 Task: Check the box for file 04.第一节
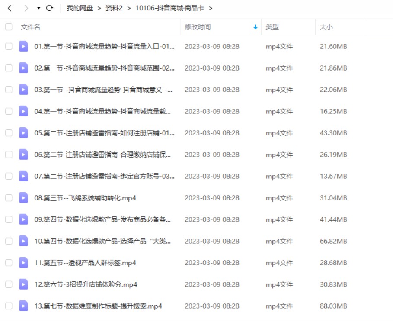9,111
